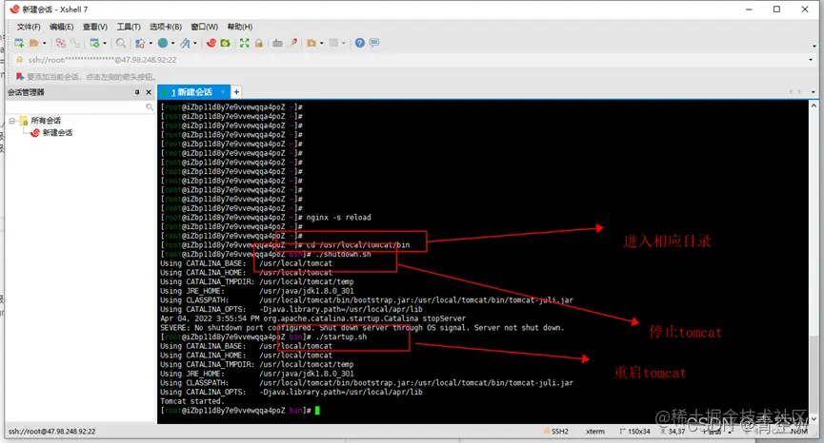Expand the globe icon dropdown arrow
Image resolution: width=824 pixels, height=443 pixels.
point(172,43)
